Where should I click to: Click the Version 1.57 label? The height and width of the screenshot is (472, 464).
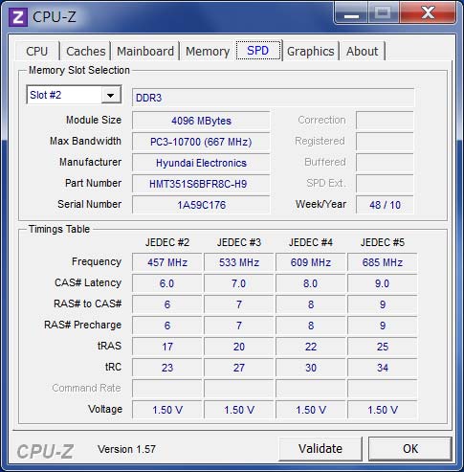pyautogui.click(x=126, y=449)
